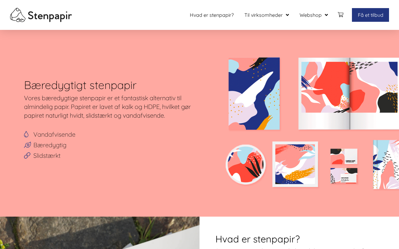Click the Hvad er stenpapir? section heading

pyautogui.click(x=257, y=239)
